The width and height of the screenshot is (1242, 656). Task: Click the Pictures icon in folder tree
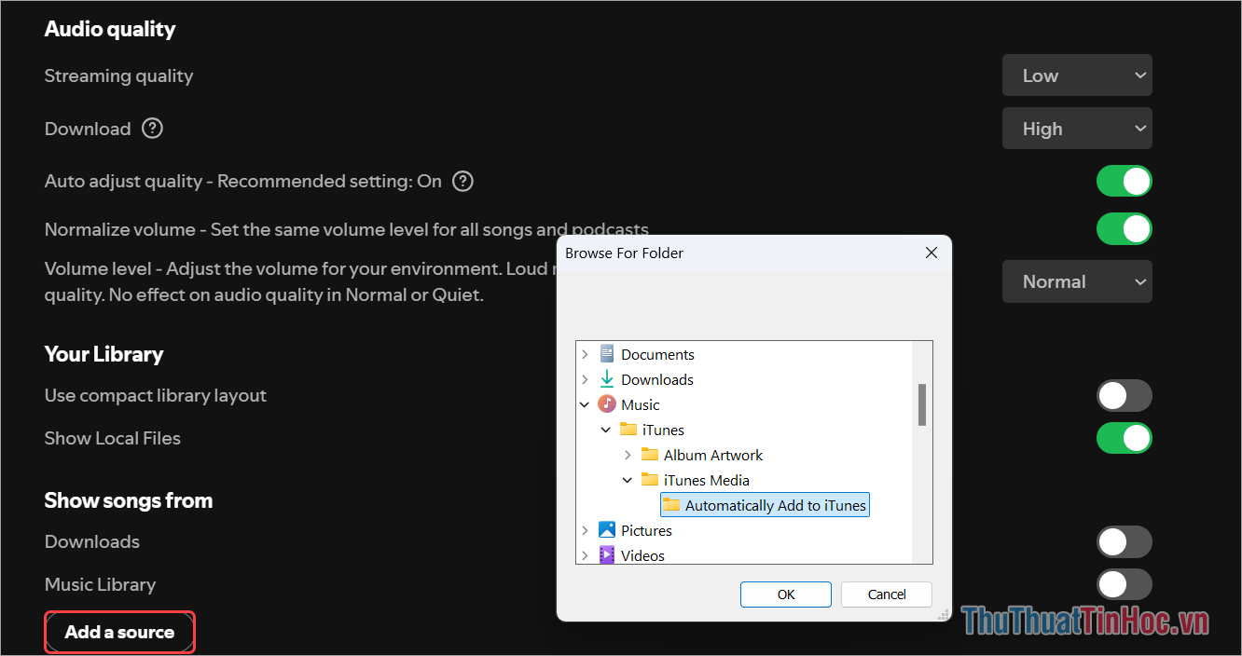tap(607, 530)
